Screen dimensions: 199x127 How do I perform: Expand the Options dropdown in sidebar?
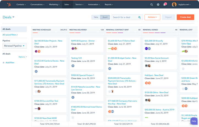(x=23, y=57)
